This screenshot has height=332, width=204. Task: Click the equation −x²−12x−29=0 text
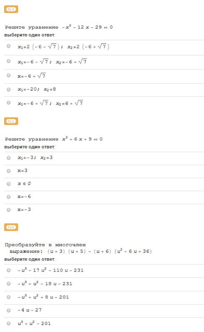click(87, 27)
